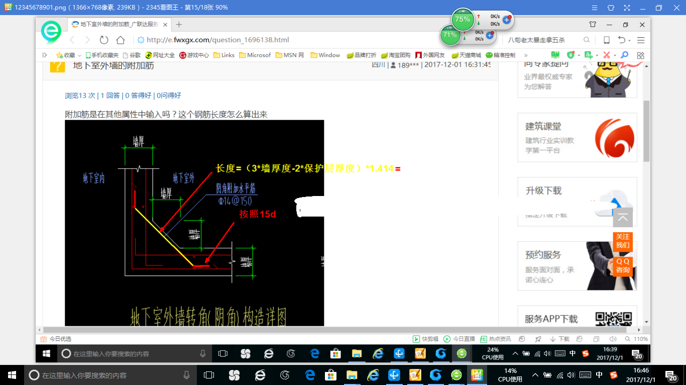
Task: Click the green shield yuan extension icon
Action: (570, 55)
